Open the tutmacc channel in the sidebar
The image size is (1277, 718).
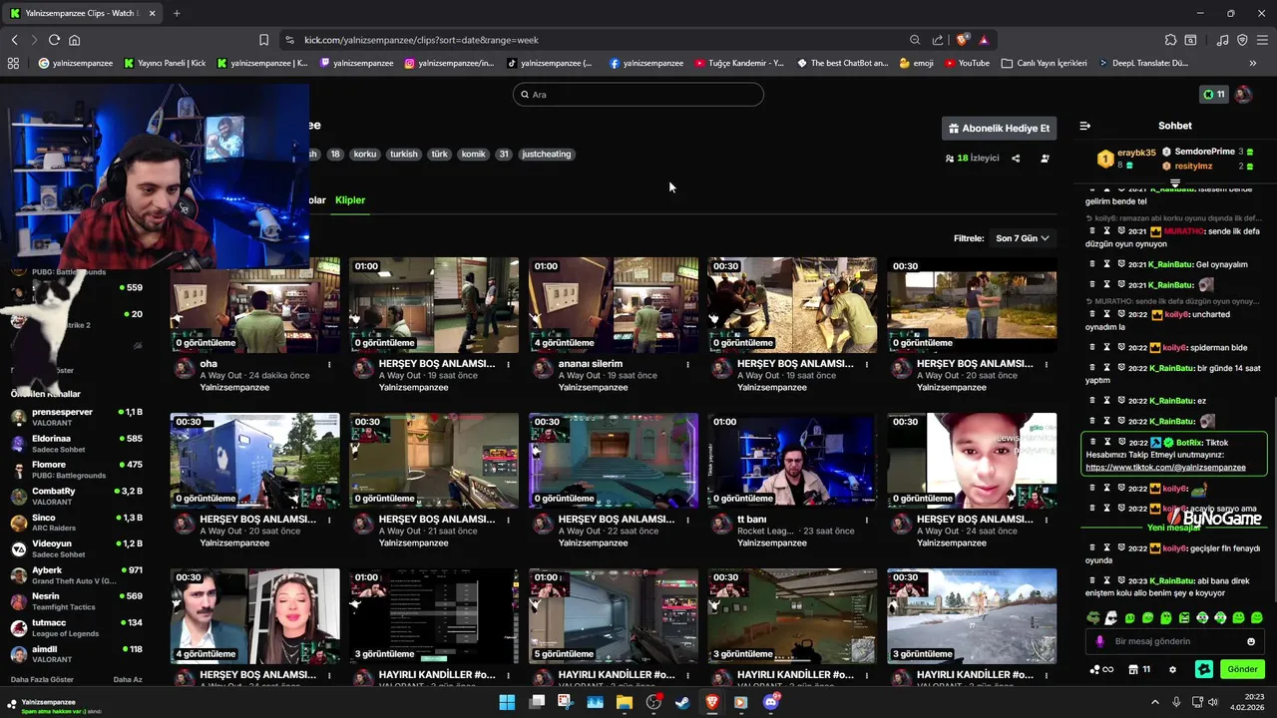click(x=76, y=627)
